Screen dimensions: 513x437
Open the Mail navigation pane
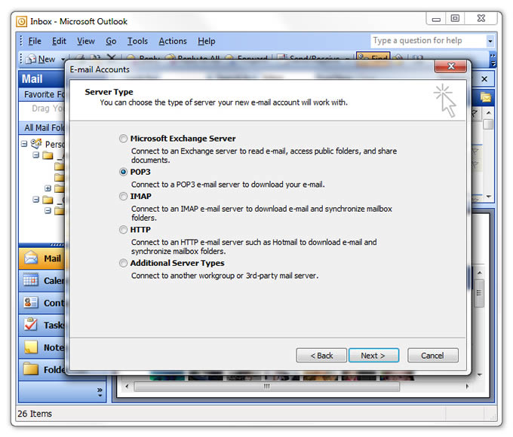[42, 258]
